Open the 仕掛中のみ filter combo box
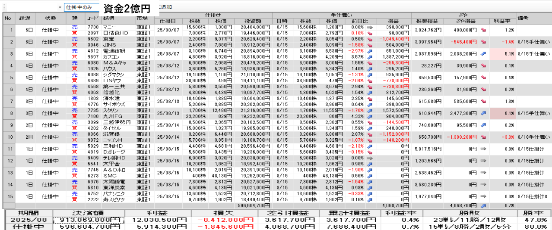This screenshot has height=230, width=552. click(82, 8)
